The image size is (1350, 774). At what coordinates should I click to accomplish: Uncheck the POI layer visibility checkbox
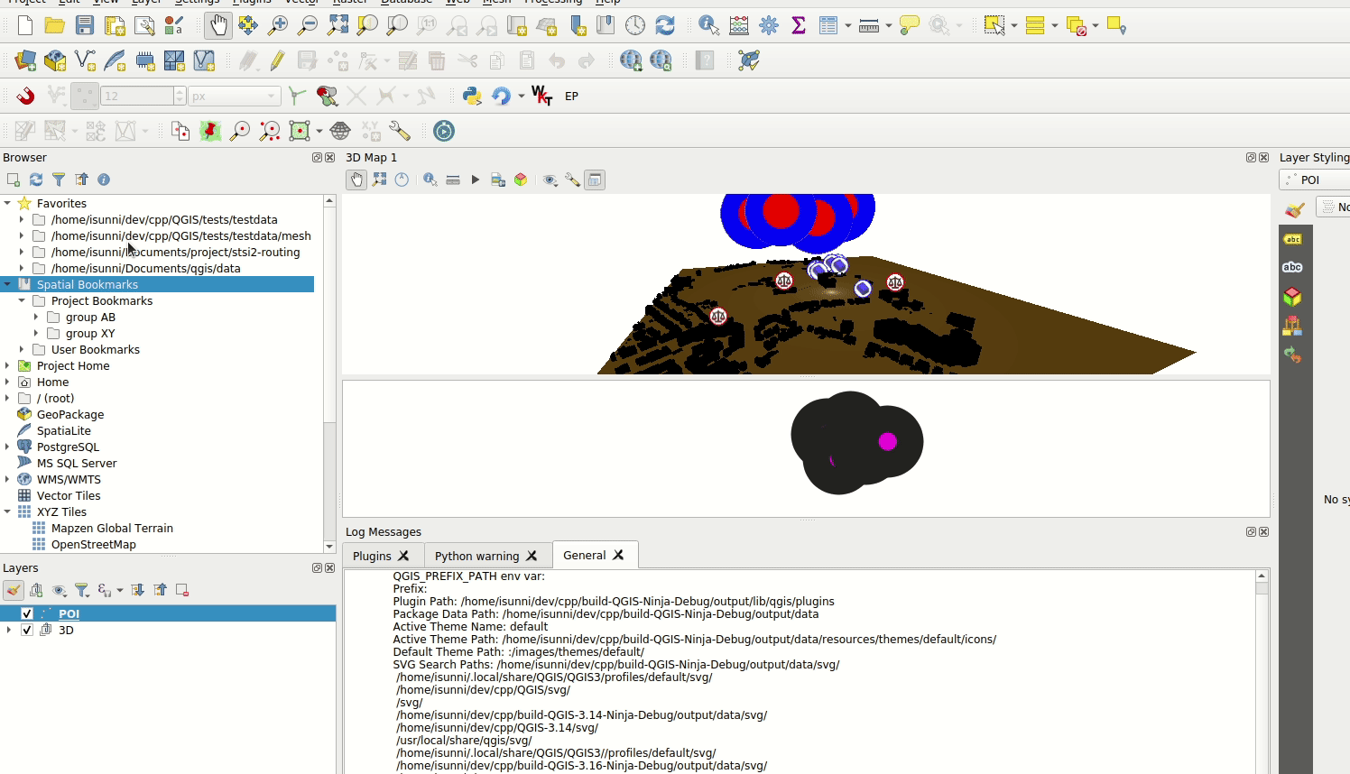(x=27, y=613)
